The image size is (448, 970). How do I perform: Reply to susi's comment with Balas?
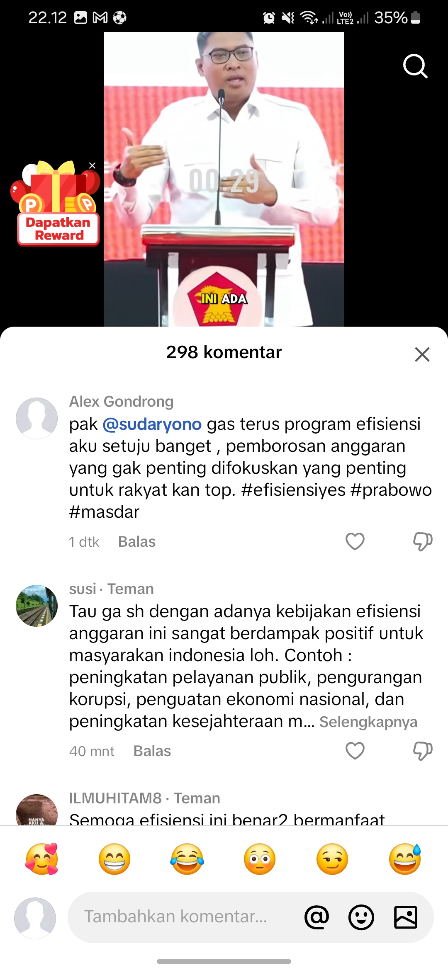point(152,751)
